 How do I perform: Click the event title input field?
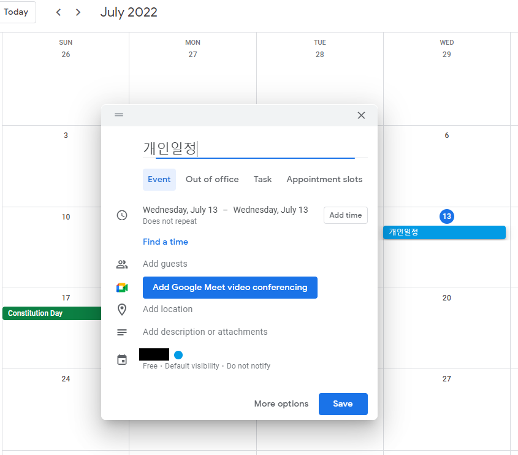245,148
